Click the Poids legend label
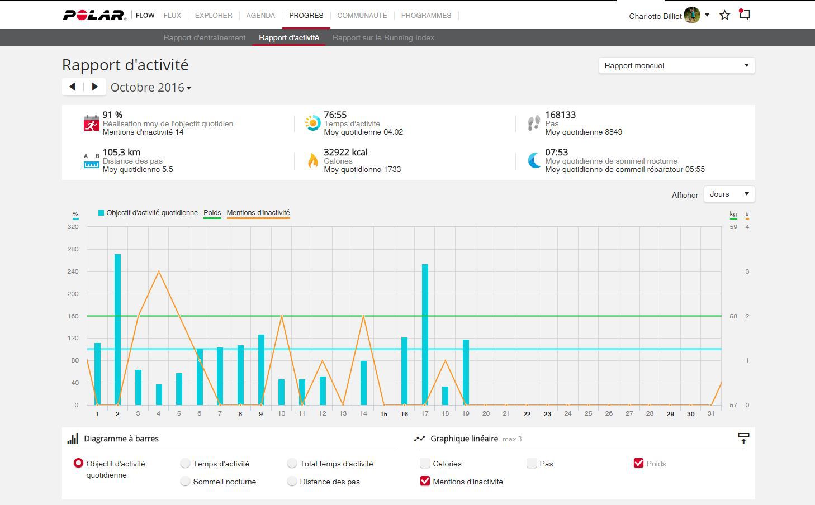Screen dimensions: 815x505 212,213
